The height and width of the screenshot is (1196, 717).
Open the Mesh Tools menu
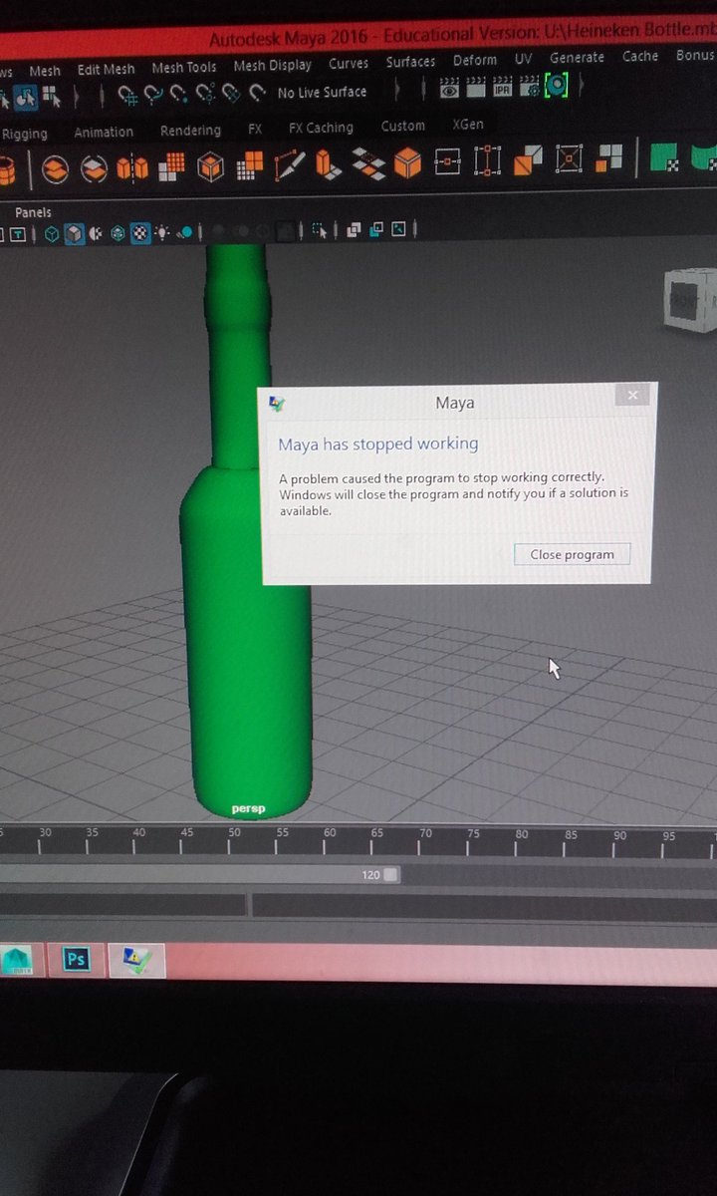[x=184, y=68]
